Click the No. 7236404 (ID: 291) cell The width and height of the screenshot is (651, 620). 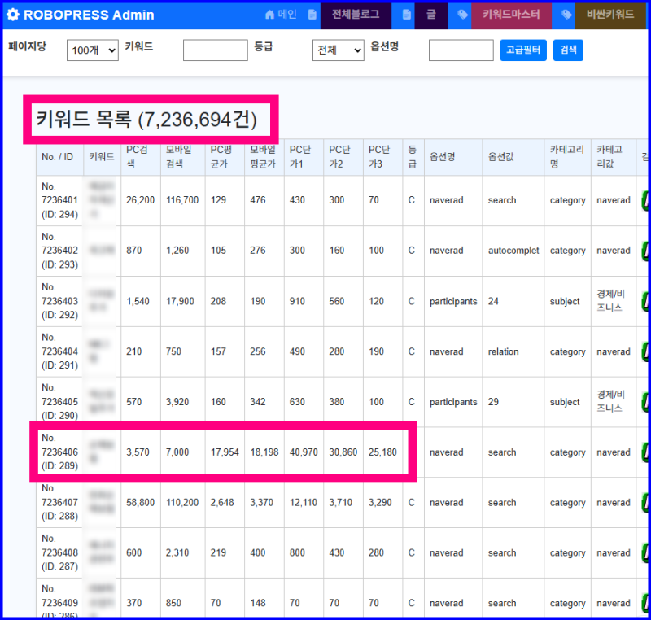(59, 351)
